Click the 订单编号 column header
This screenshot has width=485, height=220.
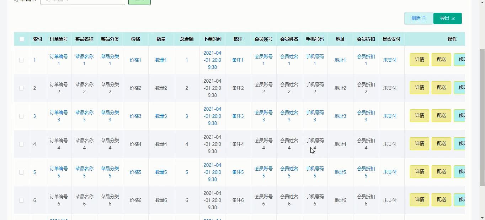click(x=59, y=39)
